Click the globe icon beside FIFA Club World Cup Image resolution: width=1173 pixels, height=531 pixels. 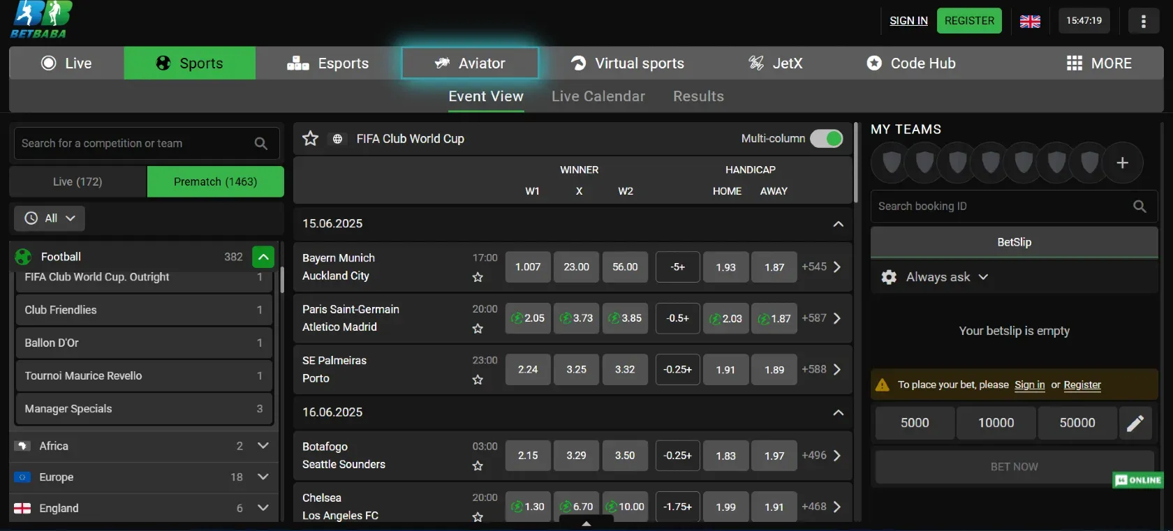337,139
